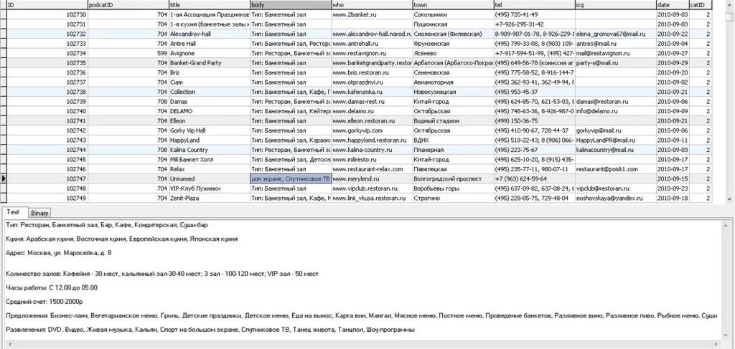
Task: Click the tel column header
Action: tap(534, 5)
